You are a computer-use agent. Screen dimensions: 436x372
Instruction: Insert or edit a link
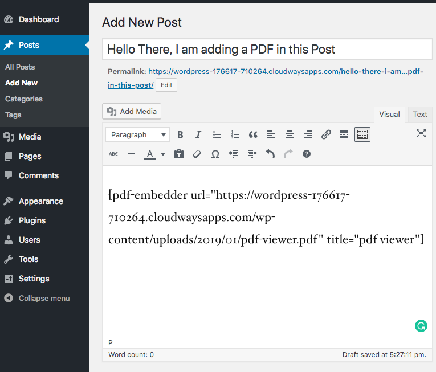(x=326, y=135)
